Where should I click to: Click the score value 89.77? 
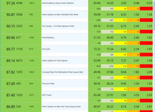pos(11,49)
